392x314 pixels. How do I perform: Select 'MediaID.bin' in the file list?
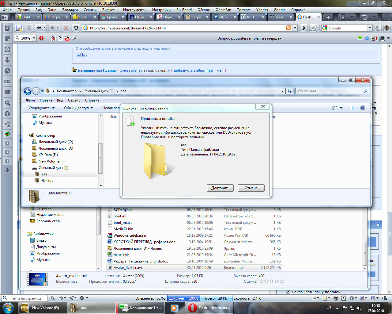click(123, 229)
